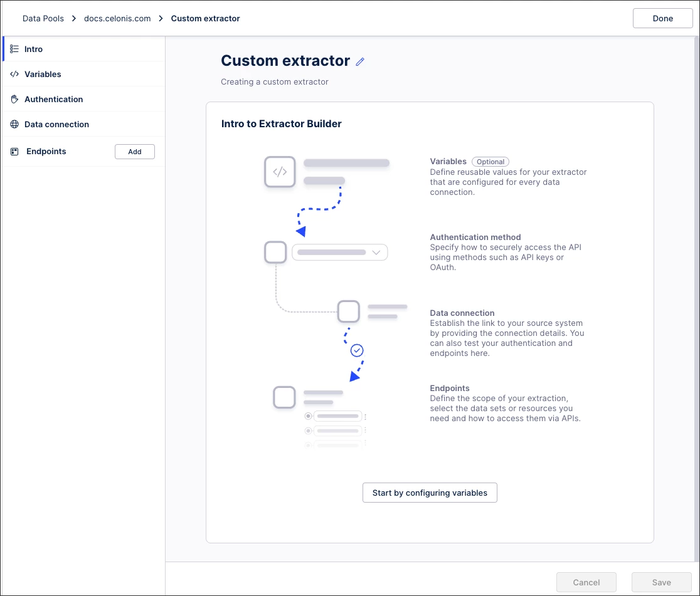Click the Intro list icon in sidebar
Image resolution: width=700 pixels, height=596 pixels.
click(x=14, y=49)
